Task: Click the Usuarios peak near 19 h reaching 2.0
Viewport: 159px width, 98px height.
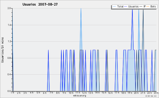Action: click(132, 10)
